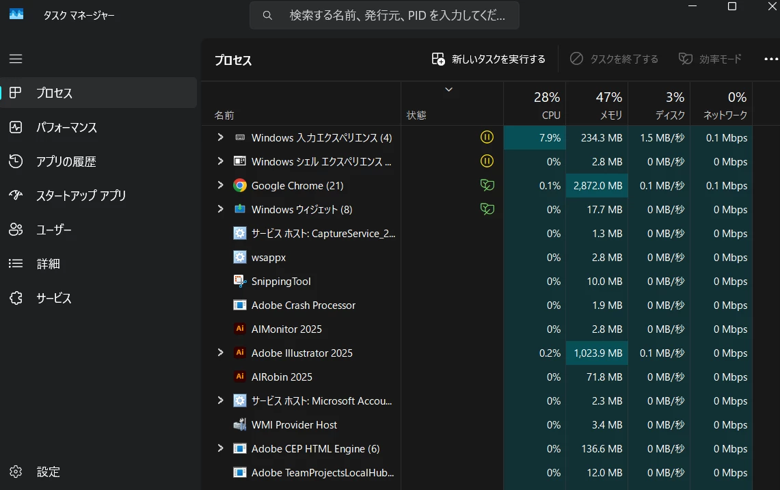780x490 pixels.
Task: Click the タスクを終了する button
Action: click(x=615, y=59)
